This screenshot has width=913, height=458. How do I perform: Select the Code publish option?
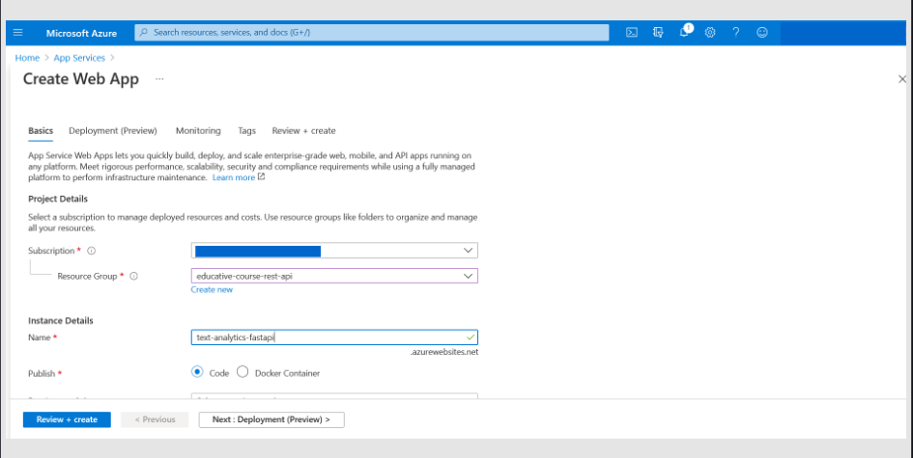[x=197, y=372]
